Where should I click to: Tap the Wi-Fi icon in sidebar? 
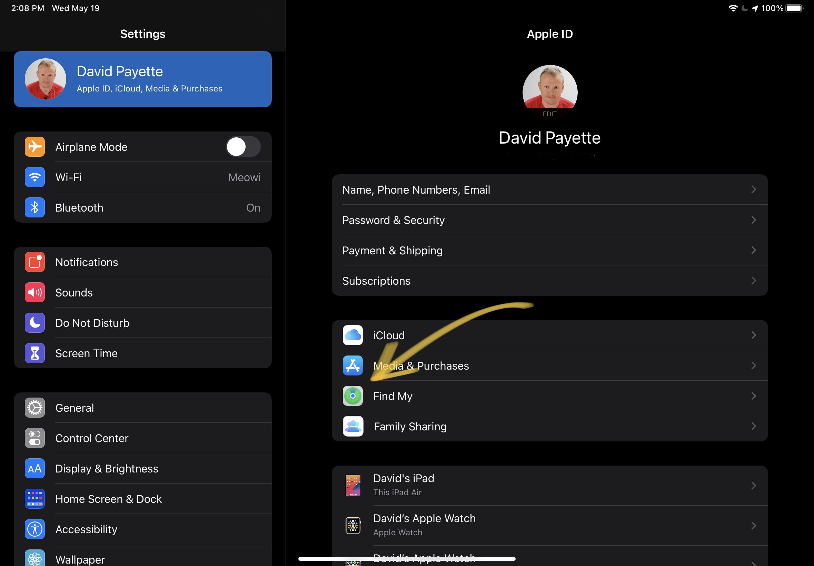pos(35,177)
